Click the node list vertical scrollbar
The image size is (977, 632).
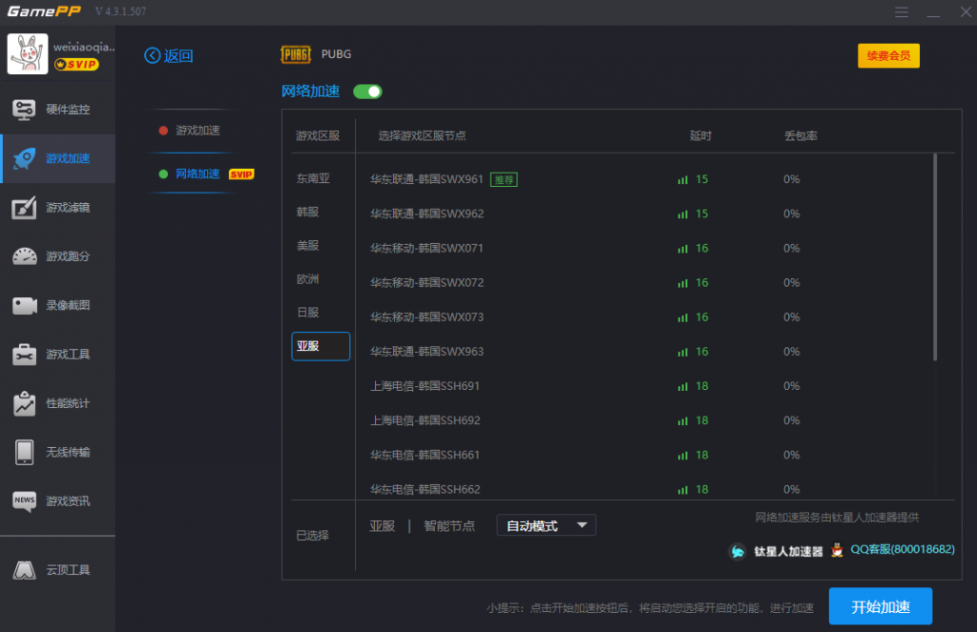(x=935, y=257)
